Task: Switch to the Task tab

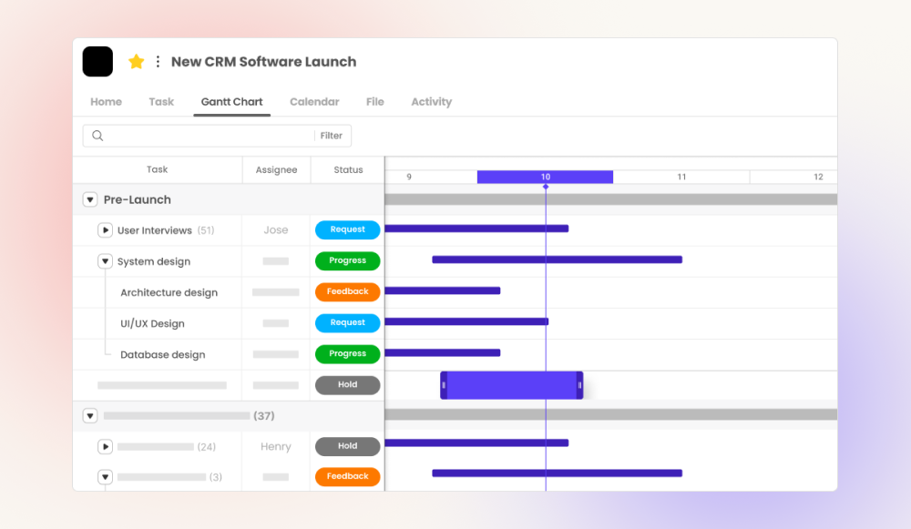Action: tap(161, 102)
